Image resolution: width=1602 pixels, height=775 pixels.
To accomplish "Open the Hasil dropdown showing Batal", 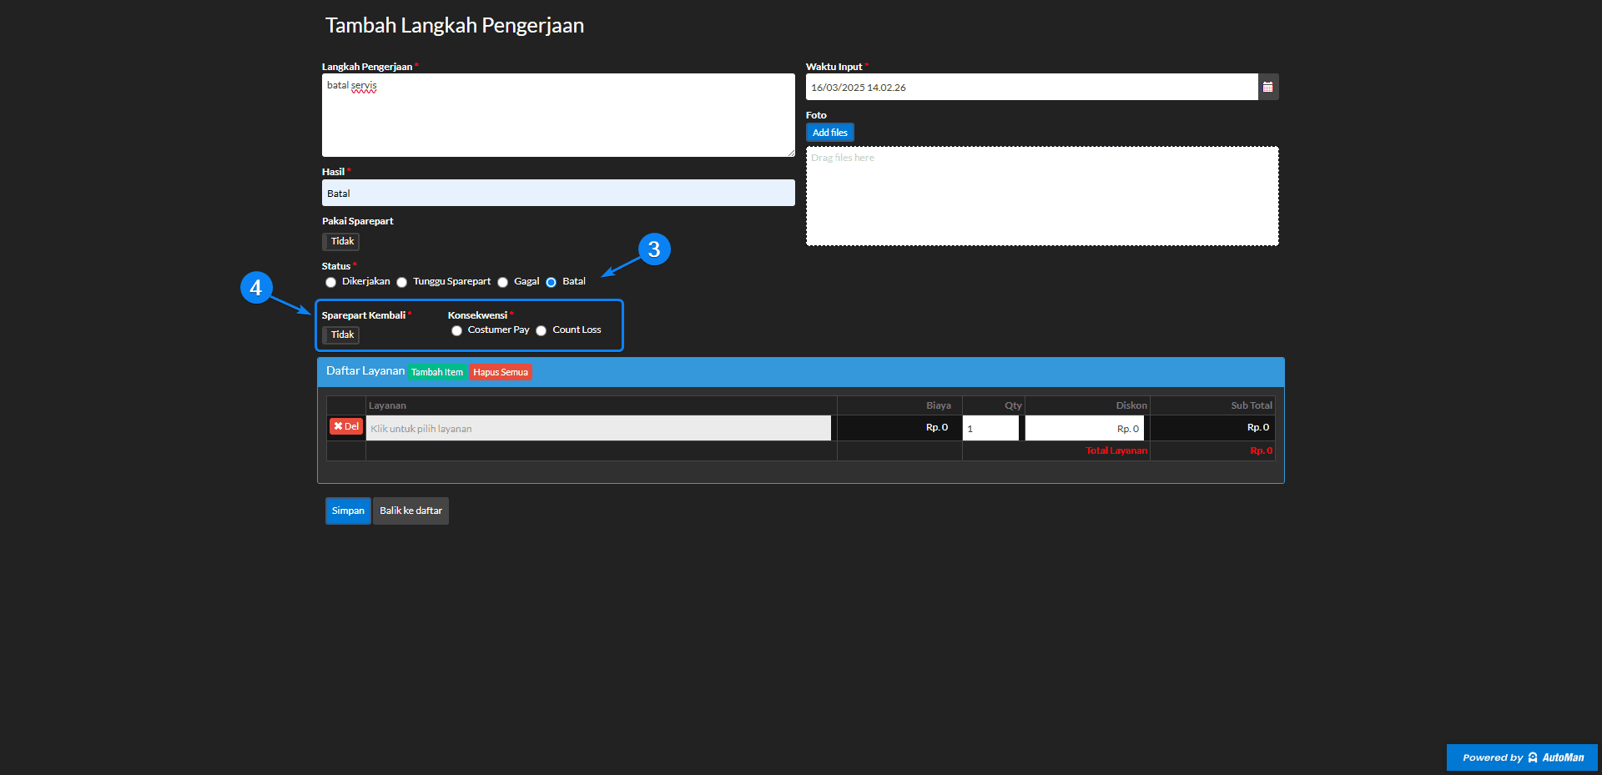I will pos(557,193).
